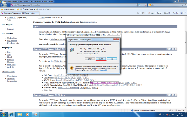187x117 pixels.
Task: Click the search magnifier icon in Bing box
Action: pos(183,5)
